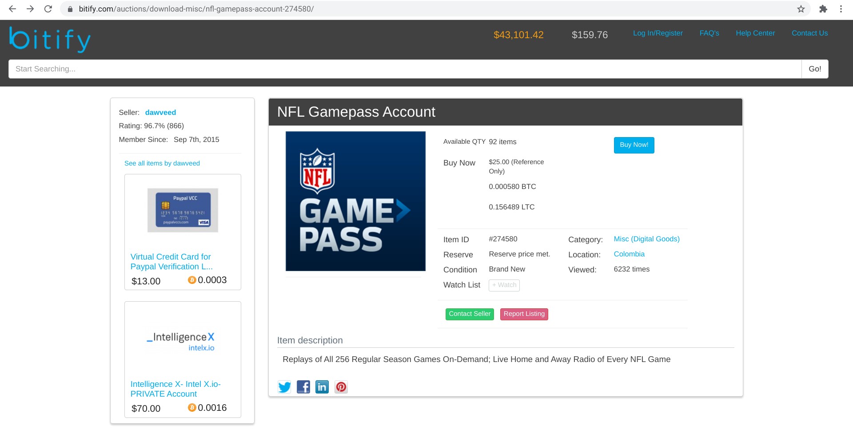Screen dimensions: 853x433
Task: Click the Go! search button
Action: tap(815, 69)
